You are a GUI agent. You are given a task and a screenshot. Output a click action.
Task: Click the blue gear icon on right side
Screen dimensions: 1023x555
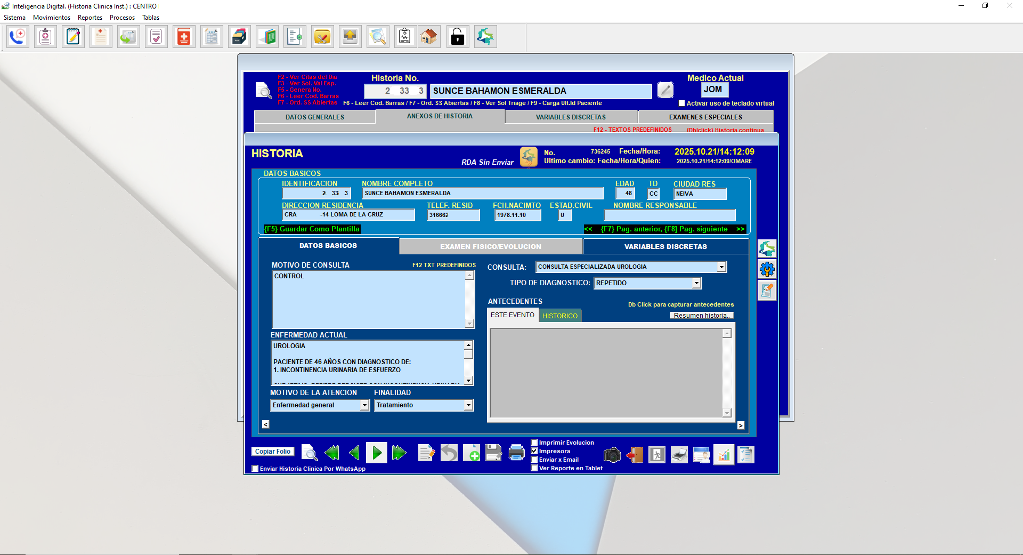(767, 270)
